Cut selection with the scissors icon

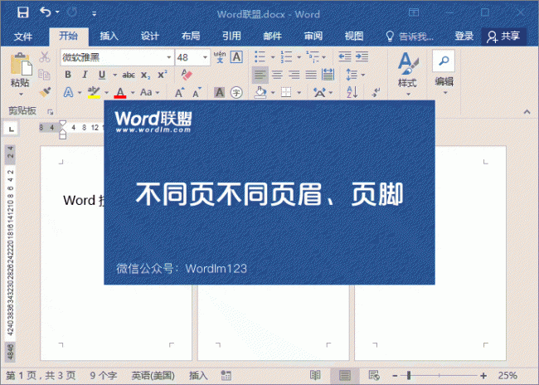tap(44, 57)
